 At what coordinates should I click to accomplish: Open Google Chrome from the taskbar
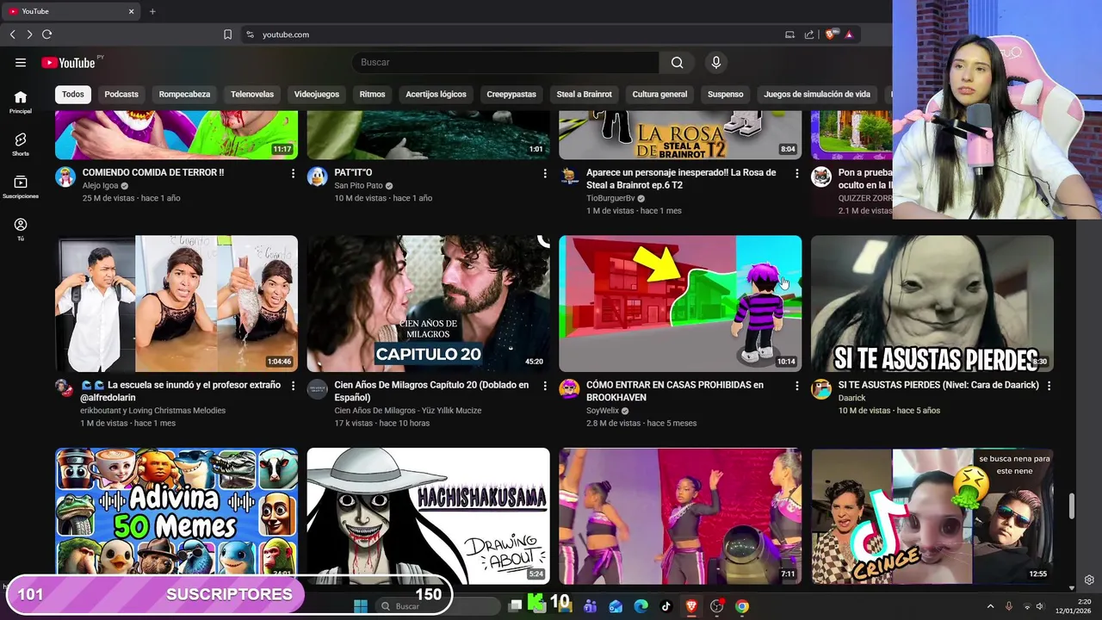coord(742,606)
